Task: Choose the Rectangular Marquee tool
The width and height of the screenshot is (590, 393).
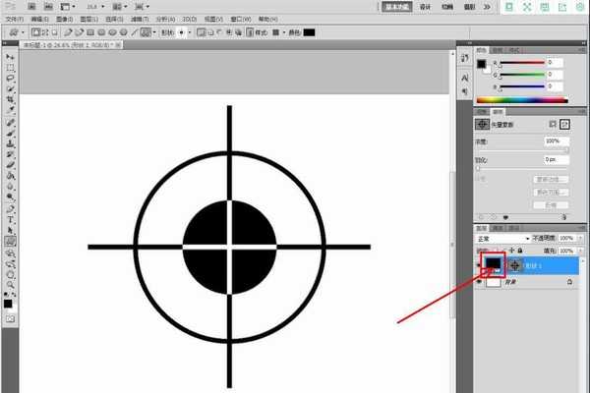Action: coord(10,67)
